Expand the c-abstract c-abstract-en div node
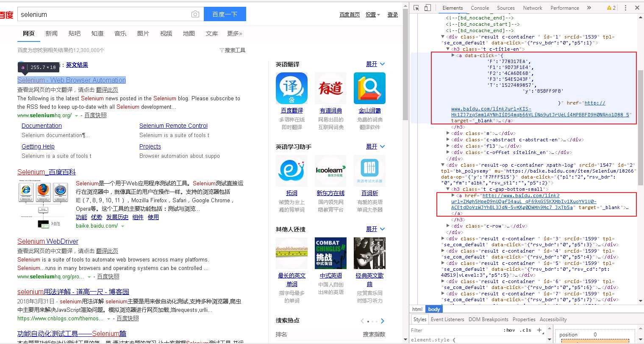Image resolution: width=644 pixels, height=344 pixels. point(448,140)
